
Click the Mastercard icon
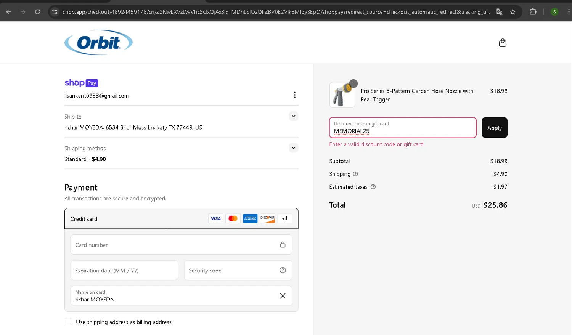pos(233,218)
